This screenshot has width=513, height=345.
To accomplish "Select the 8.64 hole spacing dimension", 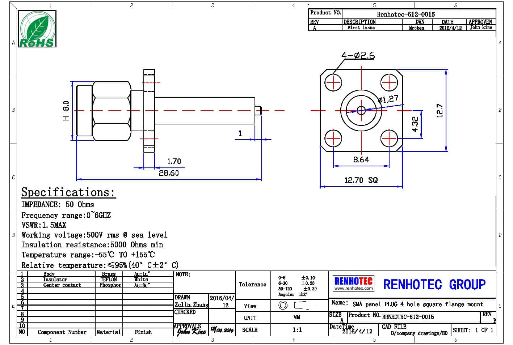I will [361, 159].
